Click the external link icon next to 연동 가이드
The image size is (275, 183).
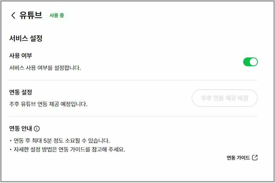[x=255, y=157]
